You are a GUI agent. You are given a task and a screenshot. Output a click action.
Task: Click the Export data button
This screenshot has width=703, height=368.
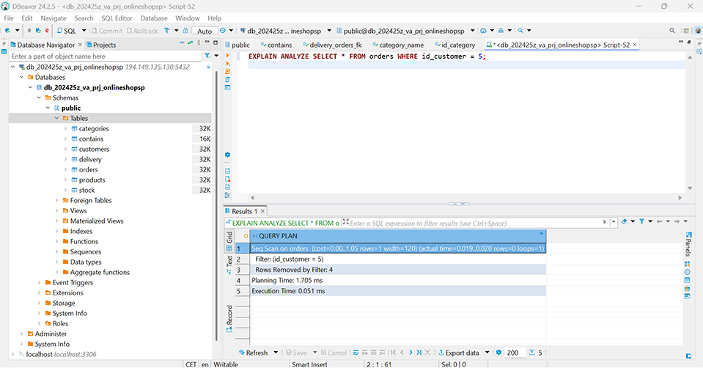[462, 353]
